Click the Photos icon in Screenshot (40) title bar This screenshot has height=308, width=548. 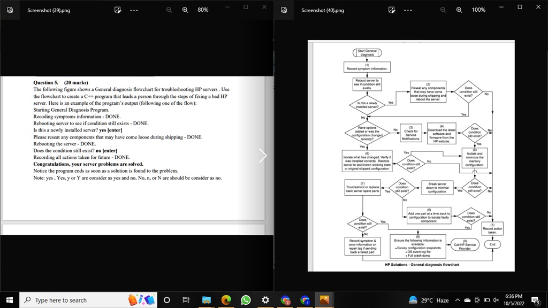pyautogui.click(x=283, y=10)
